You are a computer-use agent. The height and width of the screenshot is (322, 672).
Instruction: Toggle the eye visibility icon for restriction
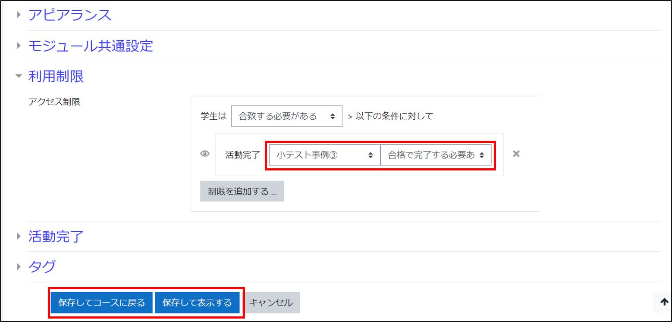(x=205, y=154)
